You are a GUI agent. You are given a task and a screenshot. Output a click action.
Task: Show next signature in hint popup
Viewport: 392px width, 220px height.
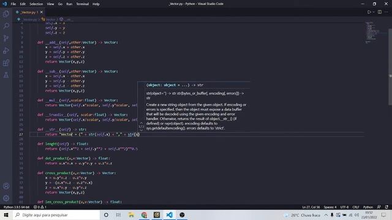[141, 130]
